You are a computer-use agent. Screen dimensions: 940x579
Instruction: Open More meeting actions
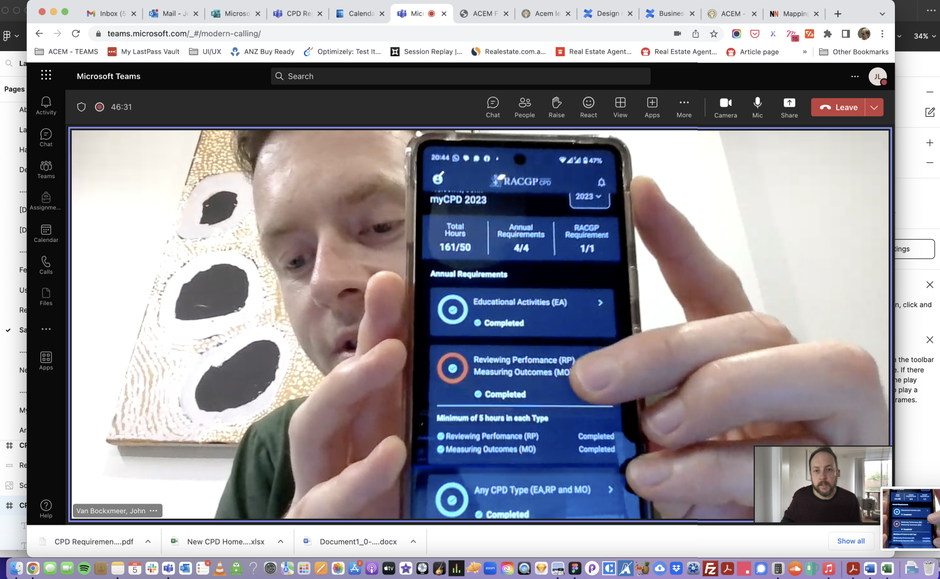[684, 107]
